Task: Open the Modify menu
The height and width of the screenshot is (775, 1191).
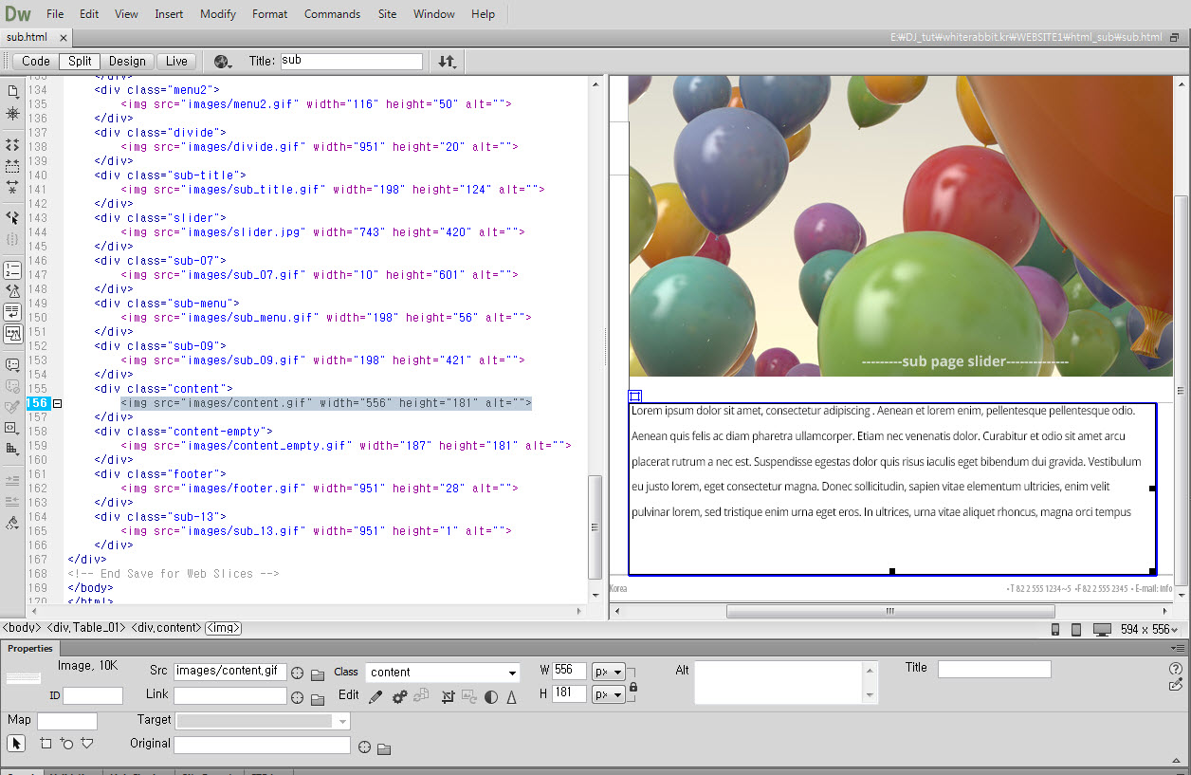Action: pyautogui.click(x=218, y=14)
